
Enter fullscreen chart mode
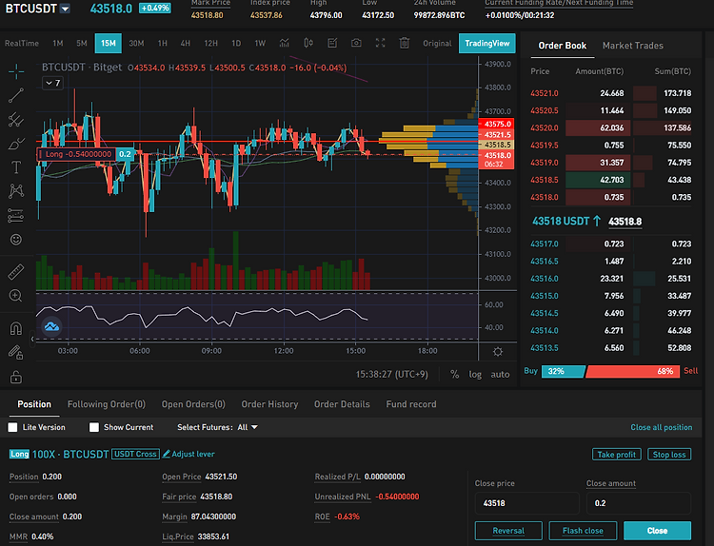tap(380, 43)
